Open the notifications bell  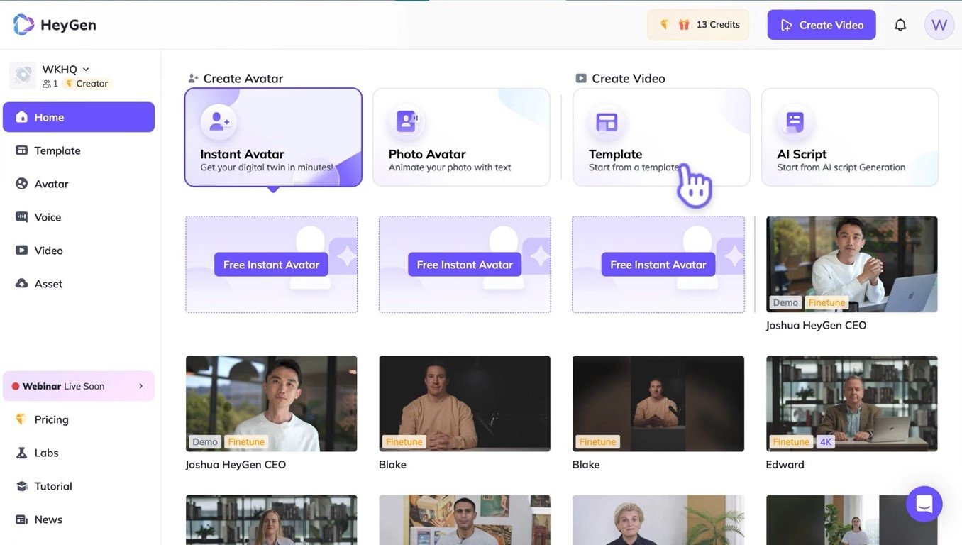(900, 25)
